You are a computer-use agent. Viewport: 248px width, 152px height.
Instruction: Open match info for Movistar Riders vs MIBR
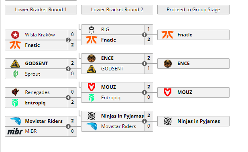pos(68,126)
